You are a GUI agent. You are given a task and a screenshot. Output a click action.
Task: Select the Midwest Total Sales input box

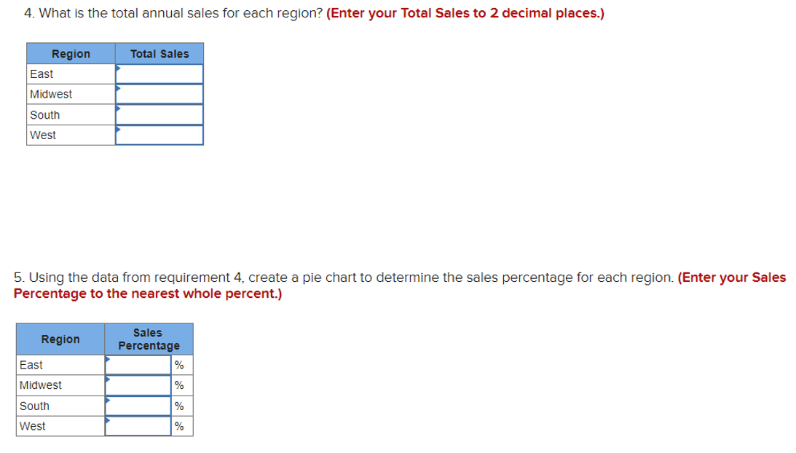point(159,93)
